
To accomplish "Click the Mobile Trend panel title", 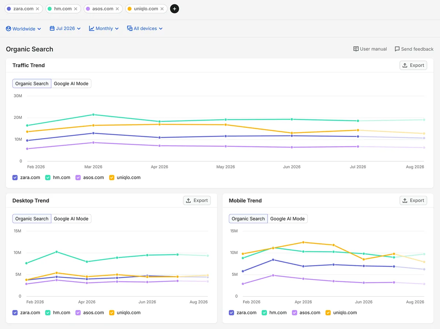I will (x=245, y=200).
